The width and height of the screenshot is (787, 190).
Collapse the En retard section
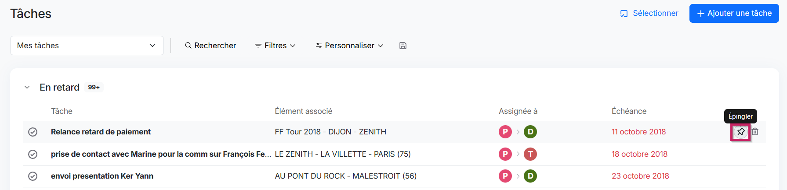coord(27,88)
